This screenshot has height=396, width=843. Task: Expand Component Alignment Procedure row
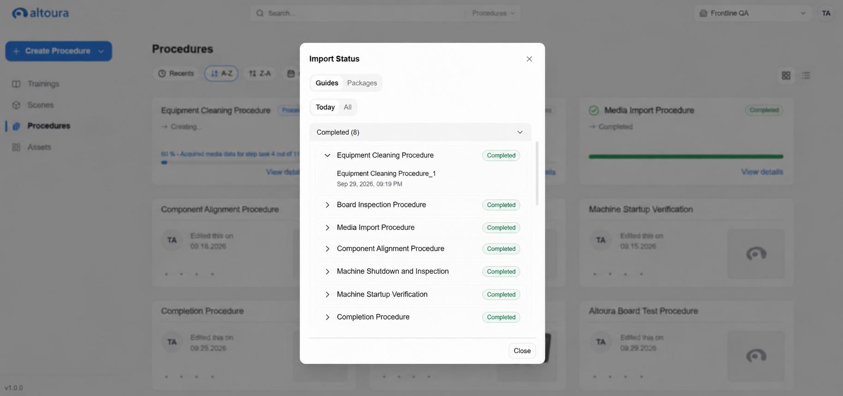[x=327, y=249]
